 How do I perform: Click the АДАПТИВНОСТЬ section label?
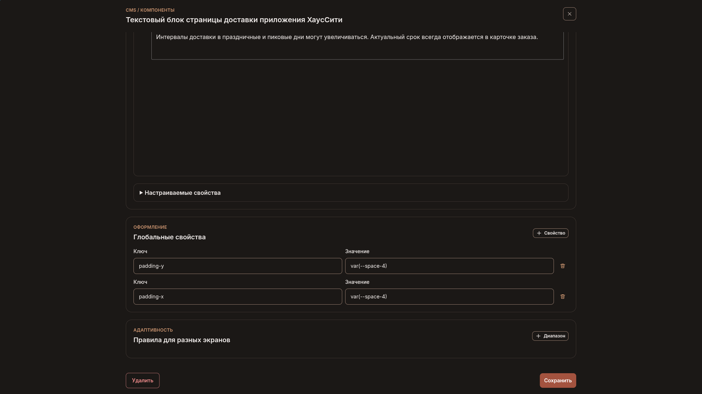click(153, 330)
